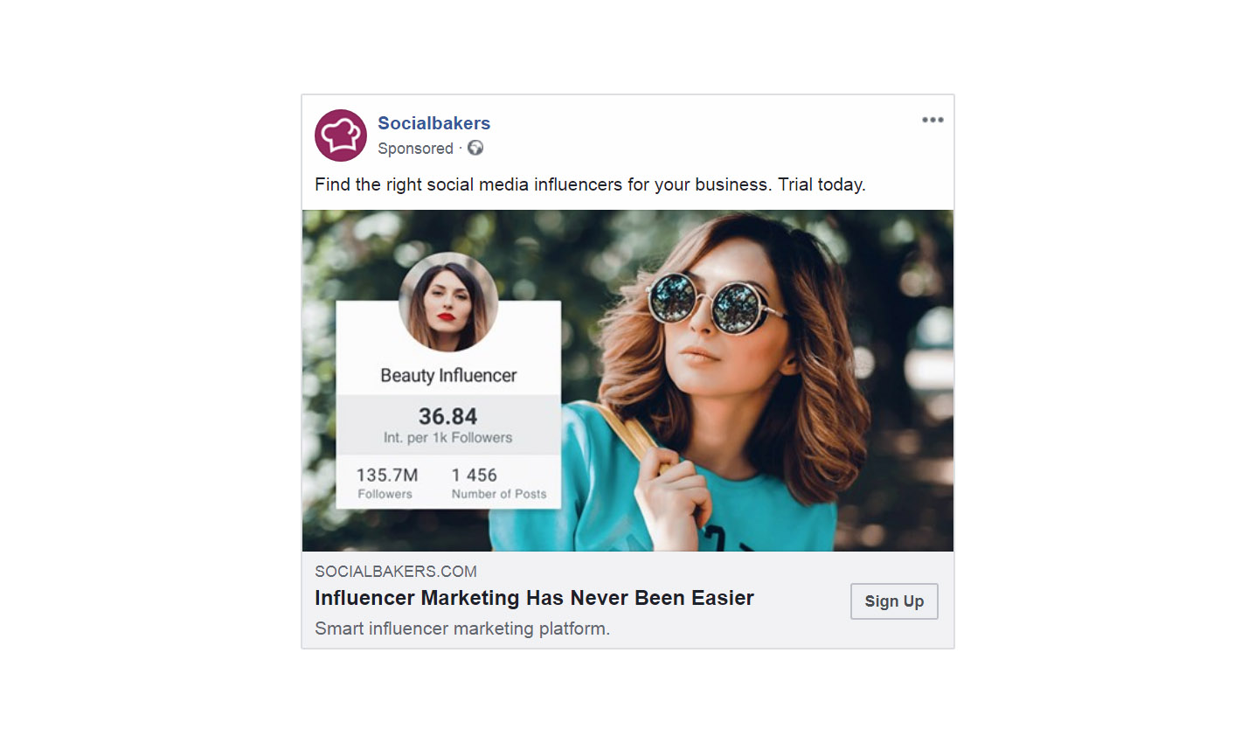This screenshot has height=743, width=1255.
Task: Click the Number of Posts label
Action: click(x=499, y=494)
